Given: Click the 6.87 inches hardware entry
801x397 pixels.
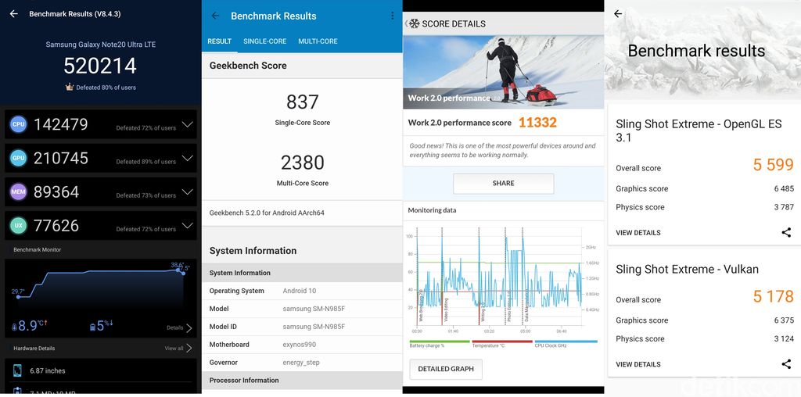Looking at the screenshot, I should tap(48, 371).
